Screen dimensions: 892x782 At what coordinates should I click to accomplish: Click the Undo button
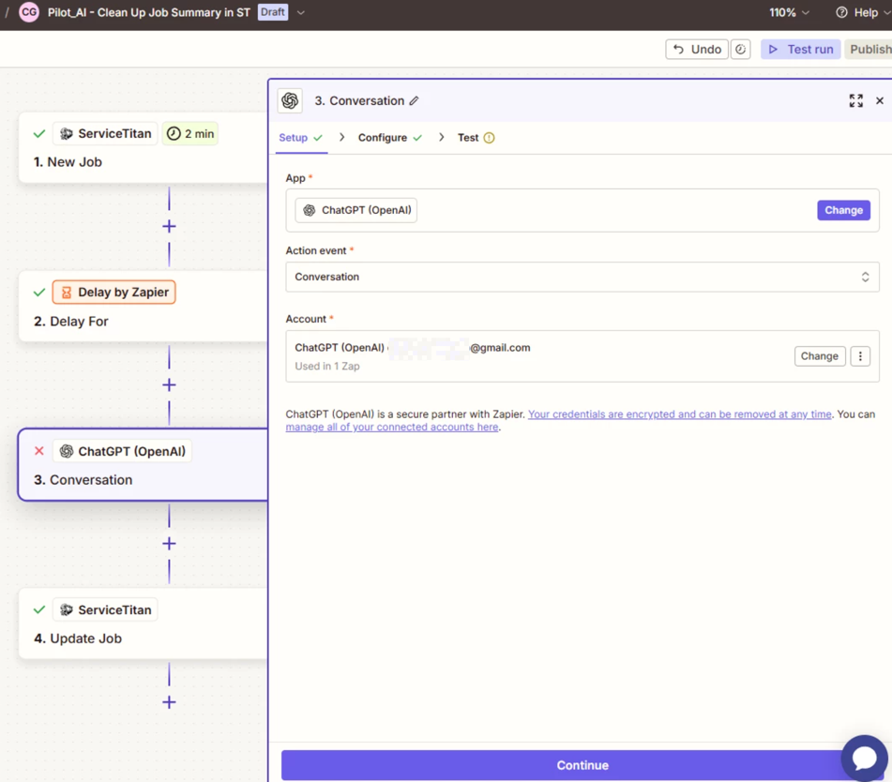point(697,50)
